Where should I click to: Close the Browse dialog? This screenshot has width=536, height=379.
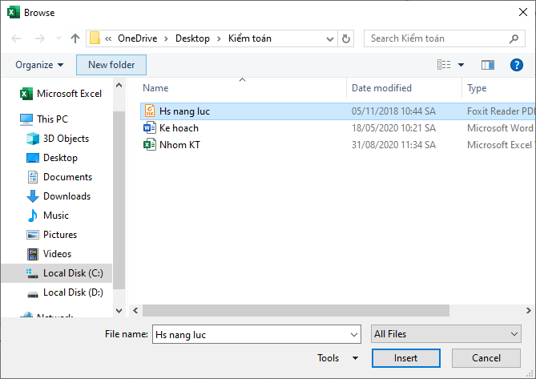coord(523,13)
